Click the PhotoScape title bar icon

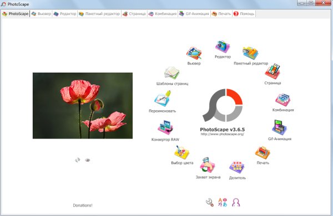click(4, 4)
